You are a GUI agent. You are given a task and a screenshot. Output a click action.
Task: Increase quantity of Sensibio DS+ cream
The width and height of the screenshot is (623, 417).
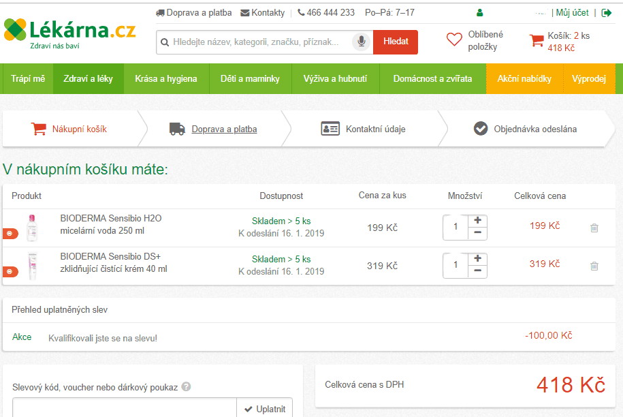477,258
